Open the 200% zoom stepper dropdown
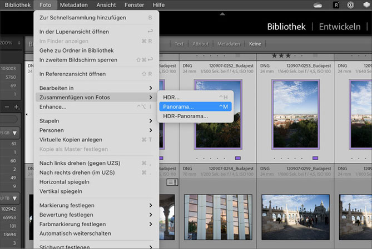This screenshot has width=372, height=249. 19,43
